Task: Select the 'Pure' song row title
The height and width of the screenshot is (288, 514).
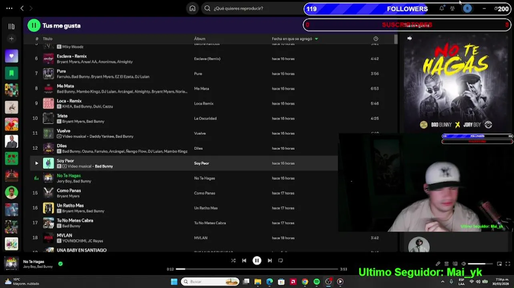Action: point(61,71)
